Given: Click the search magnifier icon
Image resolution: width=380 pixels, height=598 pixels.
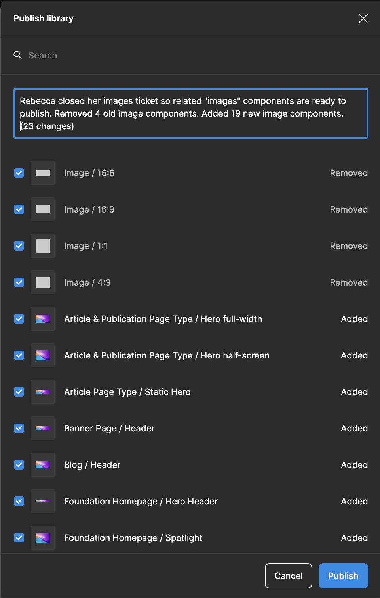Looking at the screenshot, I should pos(17,55).
